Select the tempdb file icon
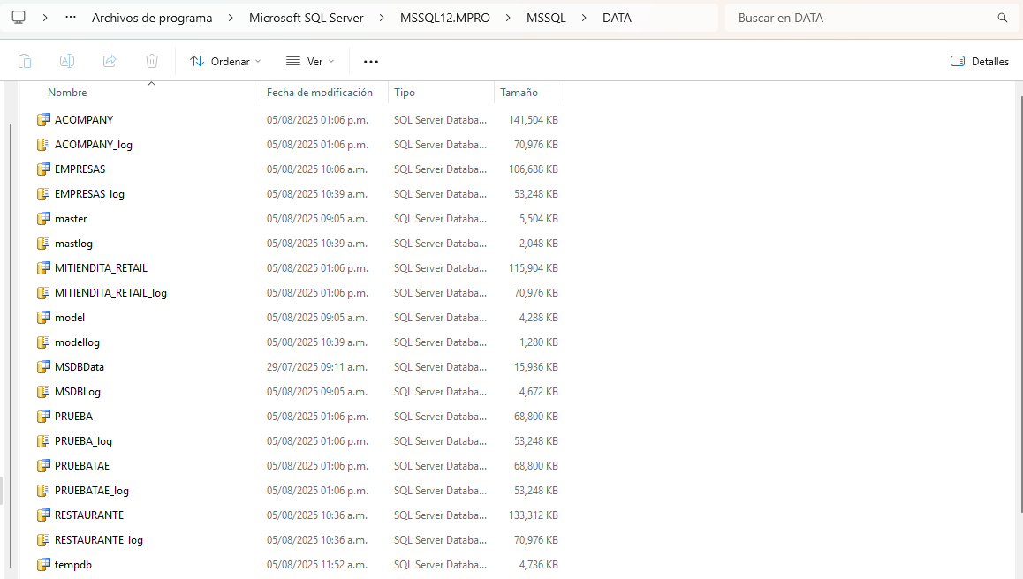Viewport: 1023px width, 579px height. coord(43,565)
